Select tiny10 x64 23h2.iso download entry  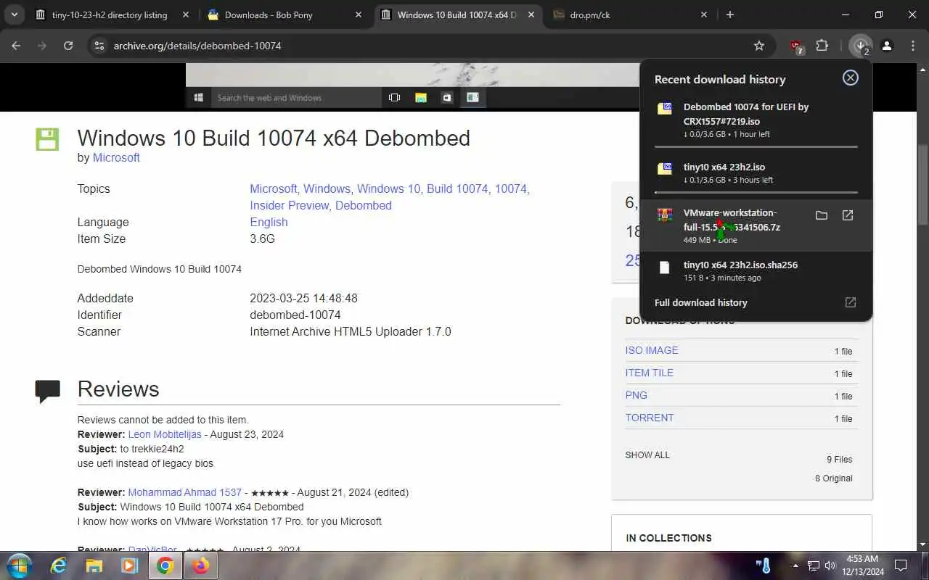(x=756, y=173)
